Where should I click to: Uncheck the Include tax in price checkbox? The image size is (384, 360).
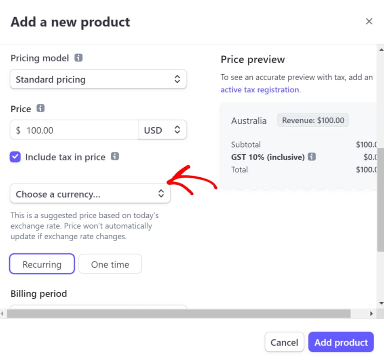pyautogui.click(x=15, y=157)
